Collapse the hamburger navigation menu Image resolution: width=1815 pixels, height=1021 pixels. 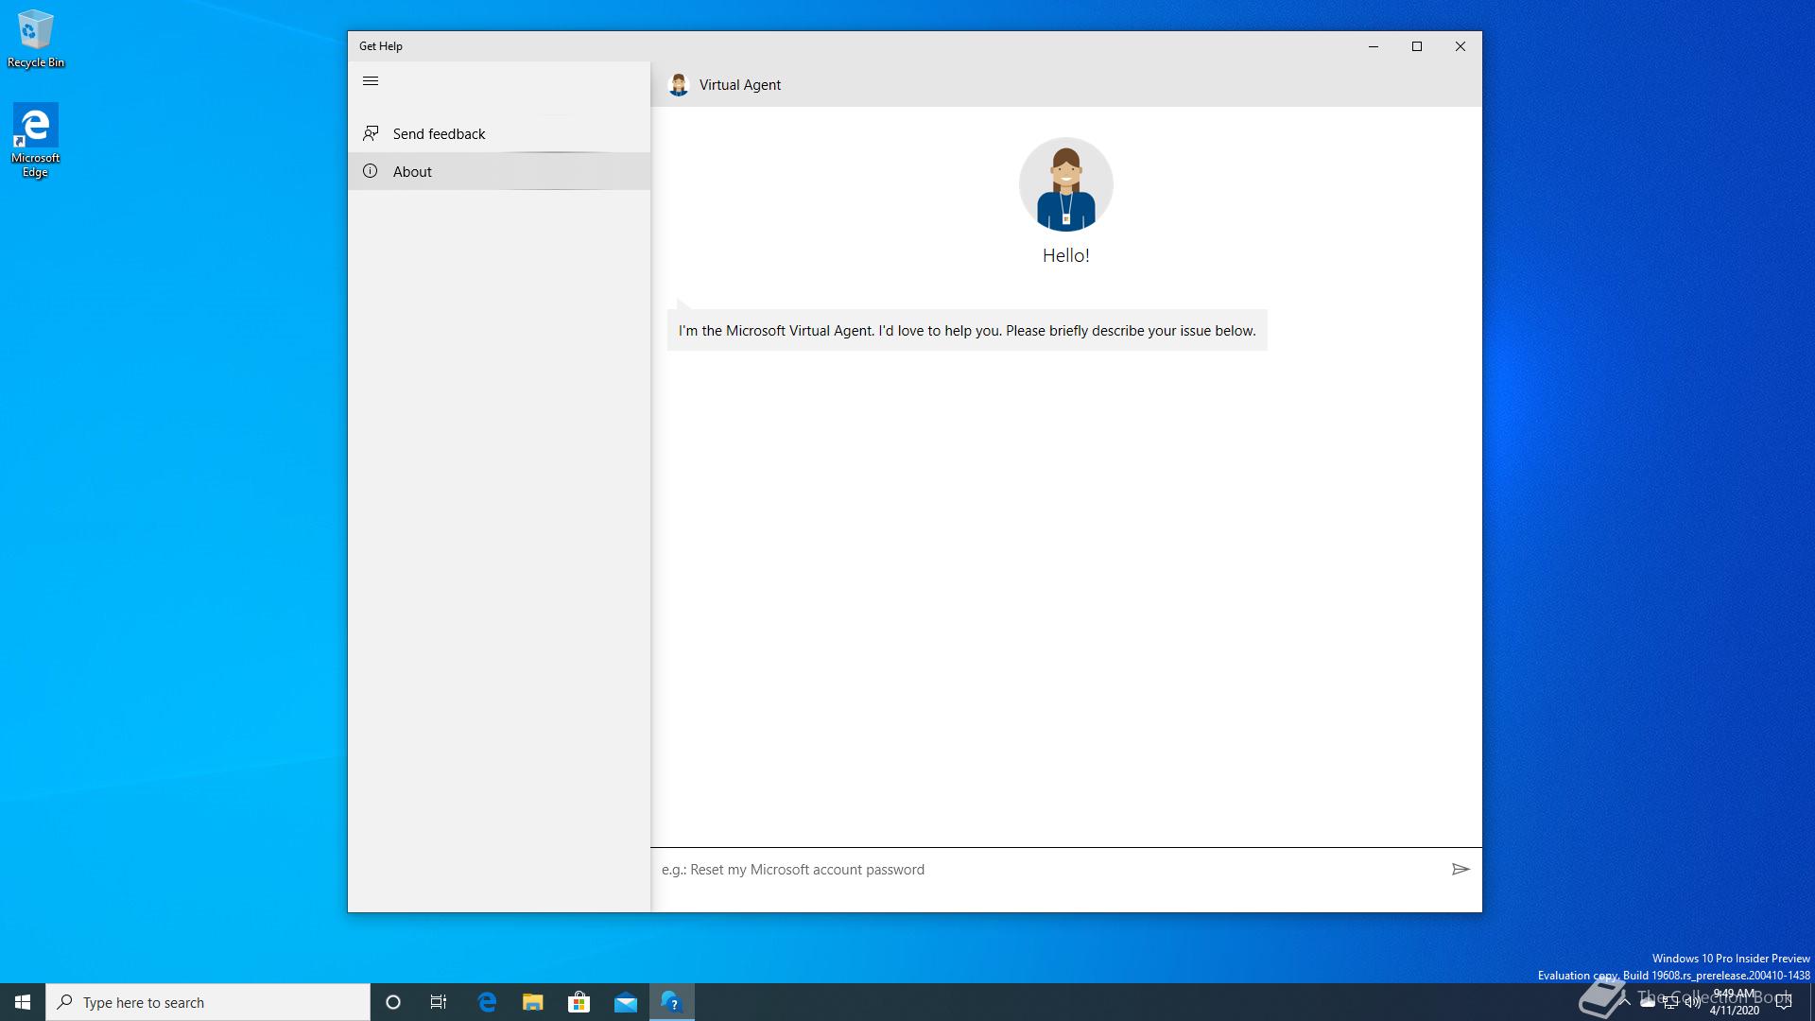pyautogui.click(x=371, y=81)
